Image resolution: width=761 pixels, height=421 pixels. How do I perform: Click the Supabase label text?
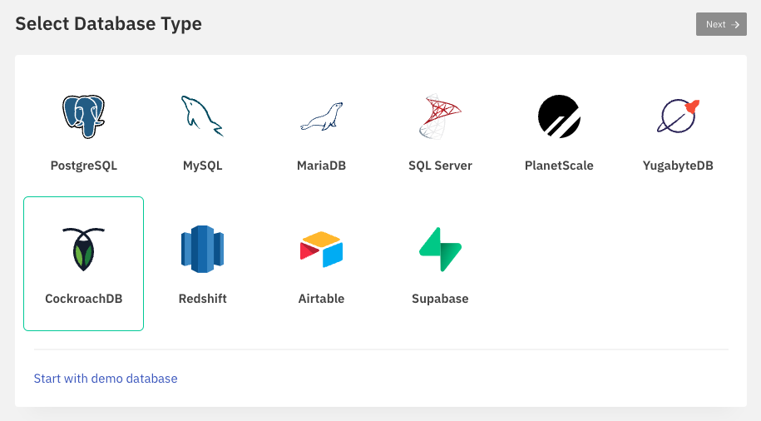tap(440, 299)
